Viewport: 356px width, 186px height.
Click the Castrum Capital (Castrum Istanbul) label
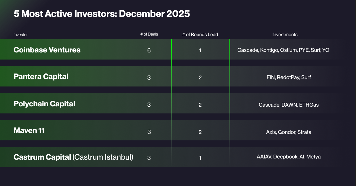point(73,157)
